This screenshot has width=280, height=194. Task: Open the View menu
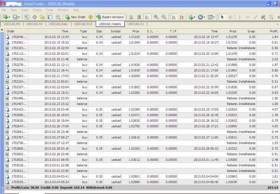point(14,10)
